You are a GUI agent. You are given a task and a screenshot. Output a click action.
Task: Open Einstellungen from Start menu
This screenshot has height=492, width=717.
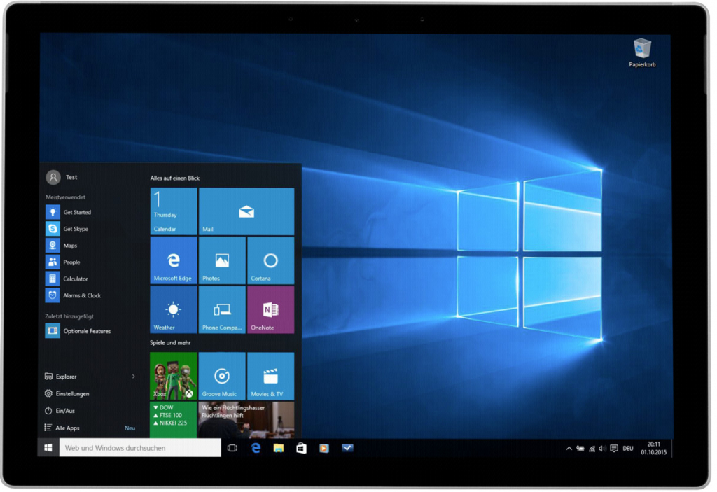point(72,394)
